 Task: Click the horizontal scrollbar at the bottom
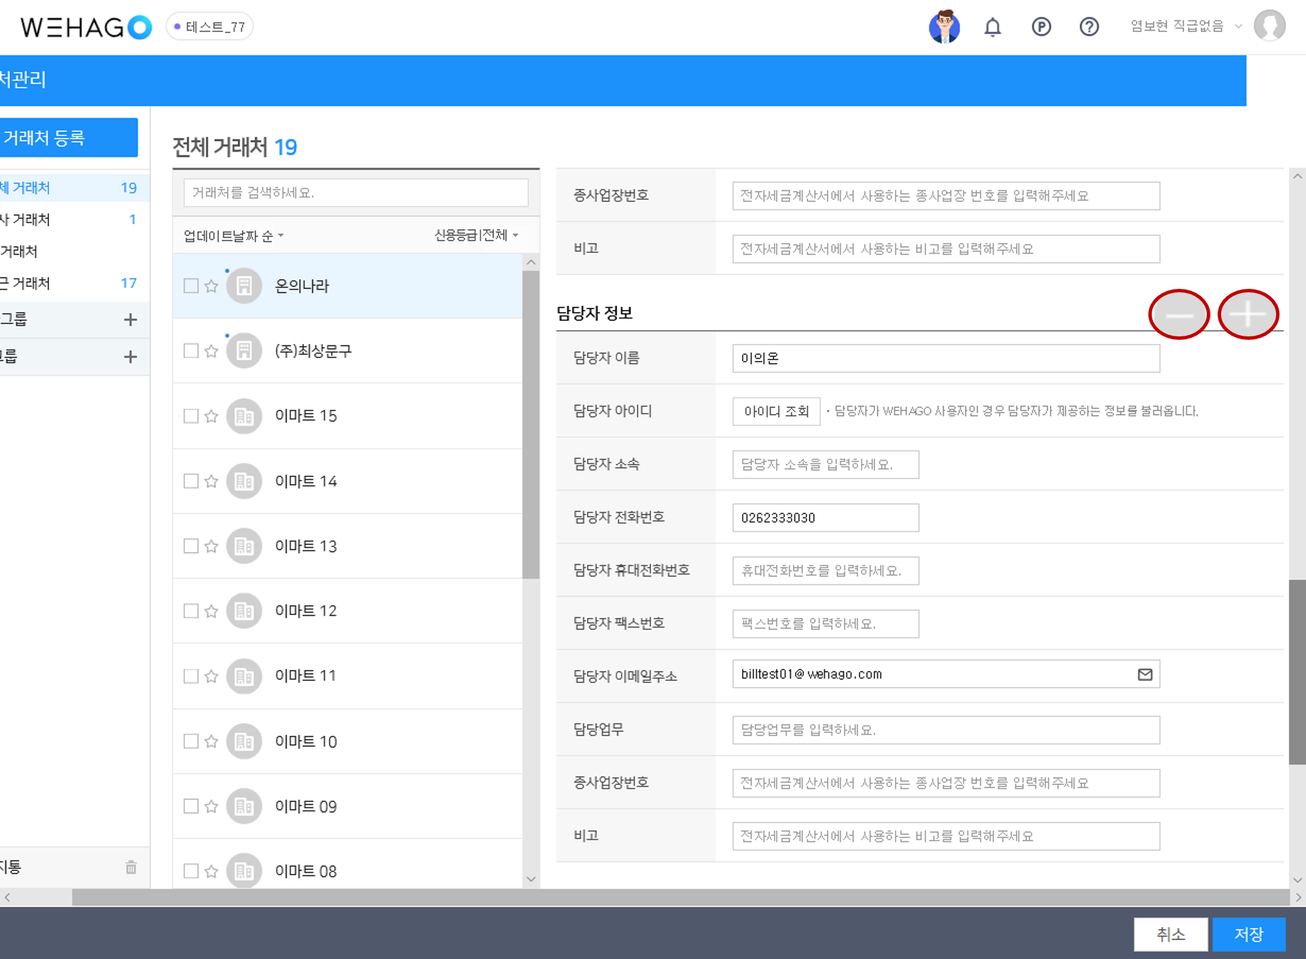(x=680, y=897)
